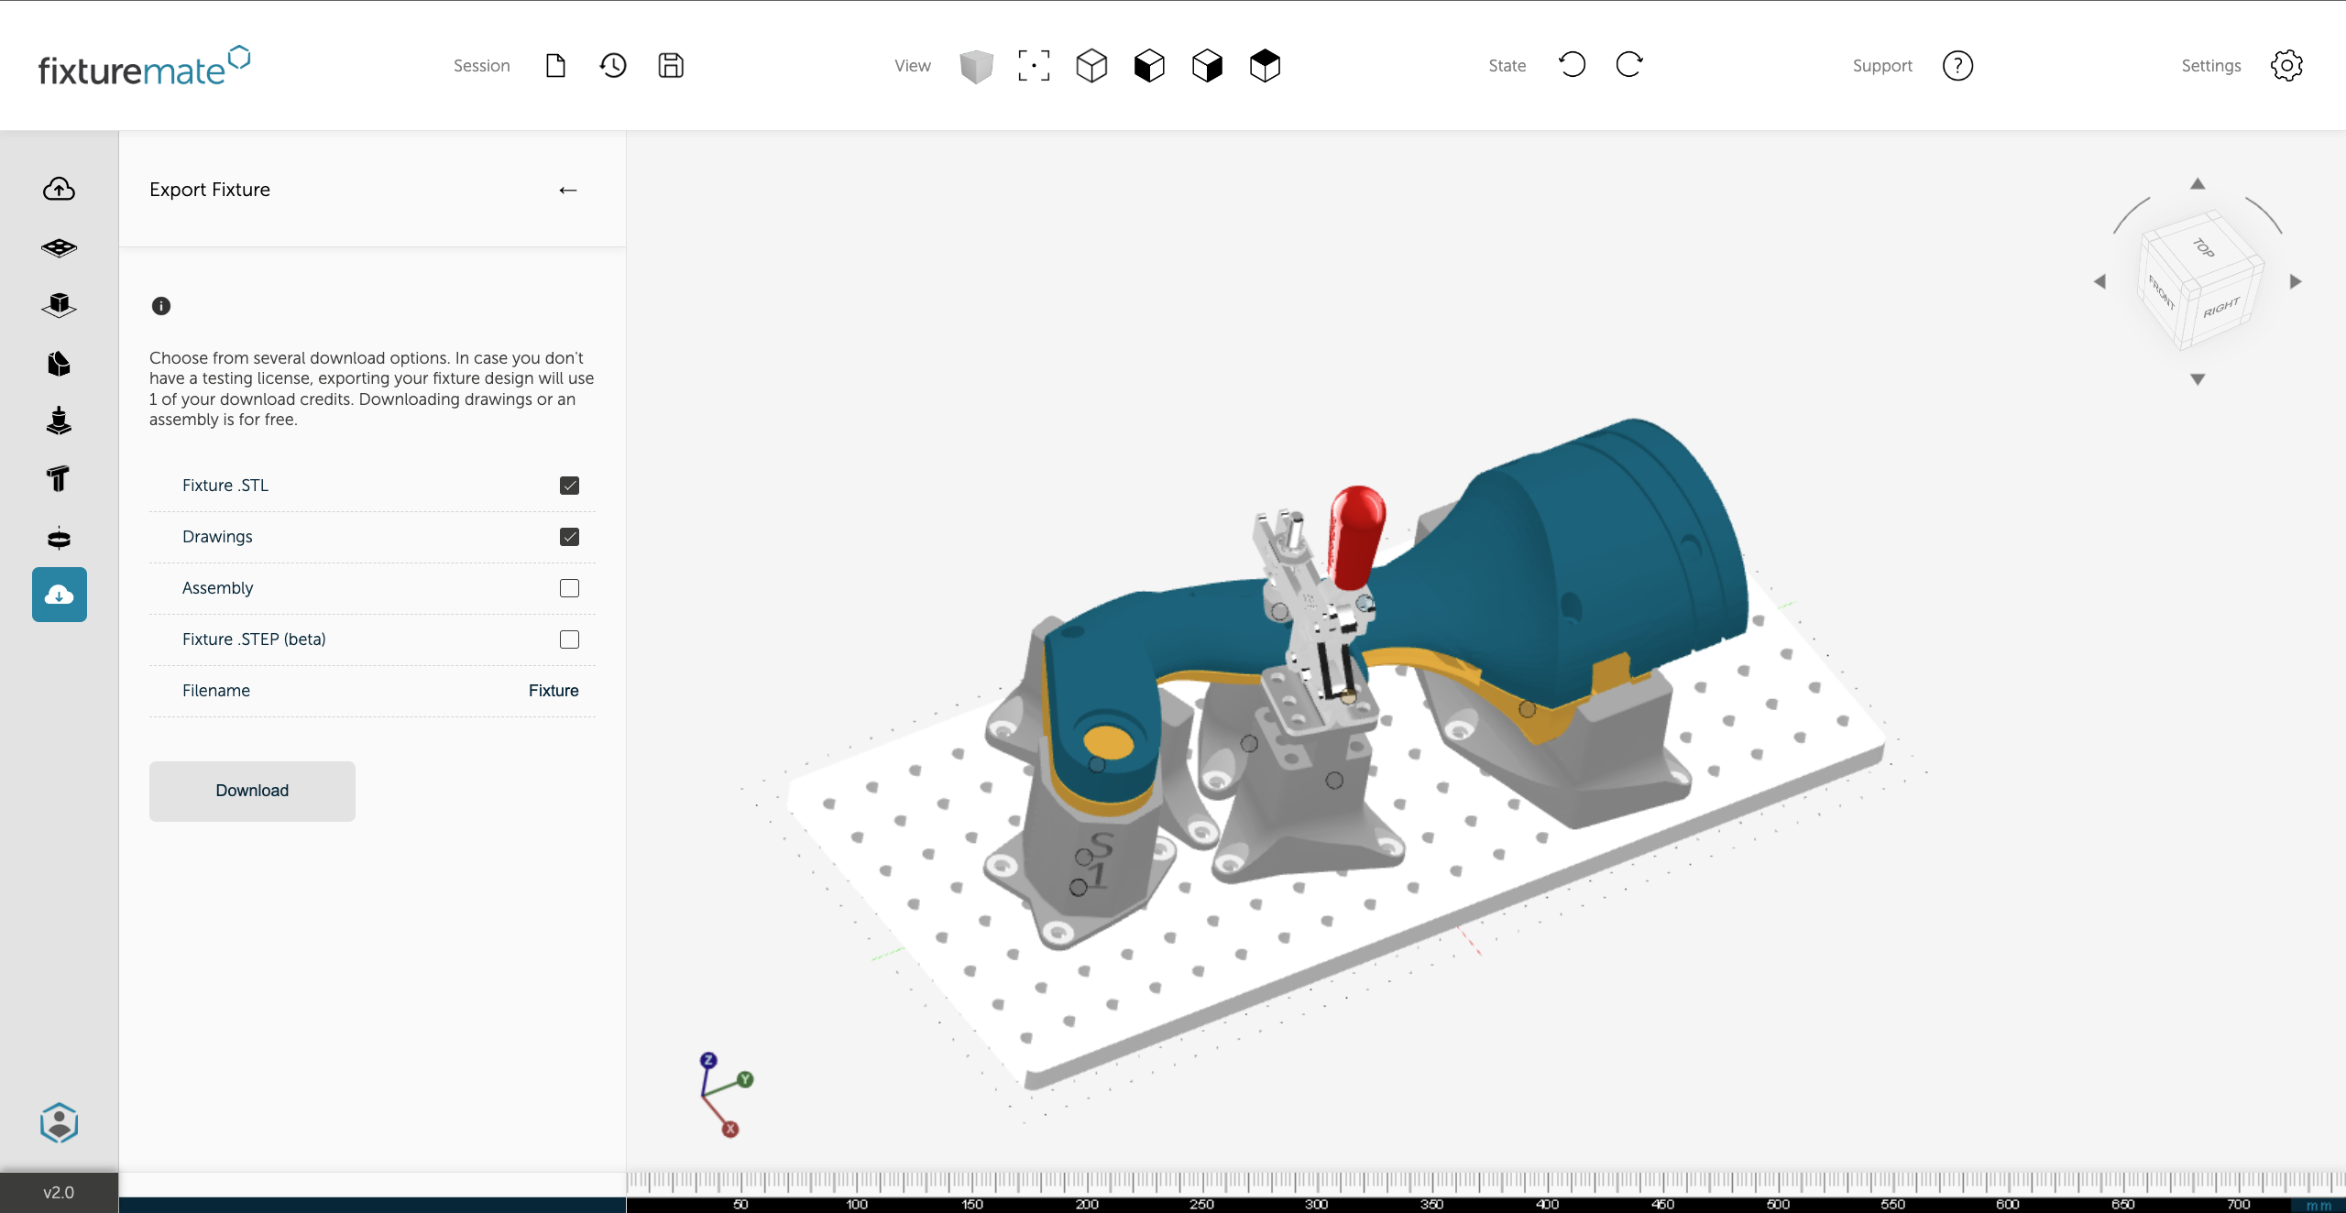Enable the Assembly export option
2346x1213 pixels.
coord(569,588)
